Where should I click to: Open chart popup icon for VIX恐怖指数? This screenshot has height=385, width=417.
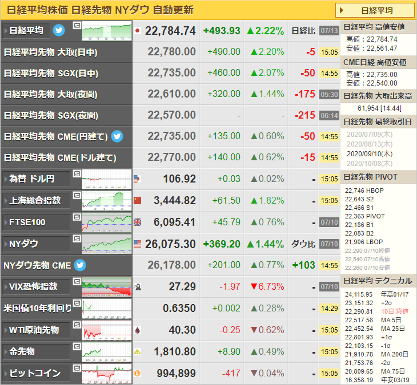77,281
